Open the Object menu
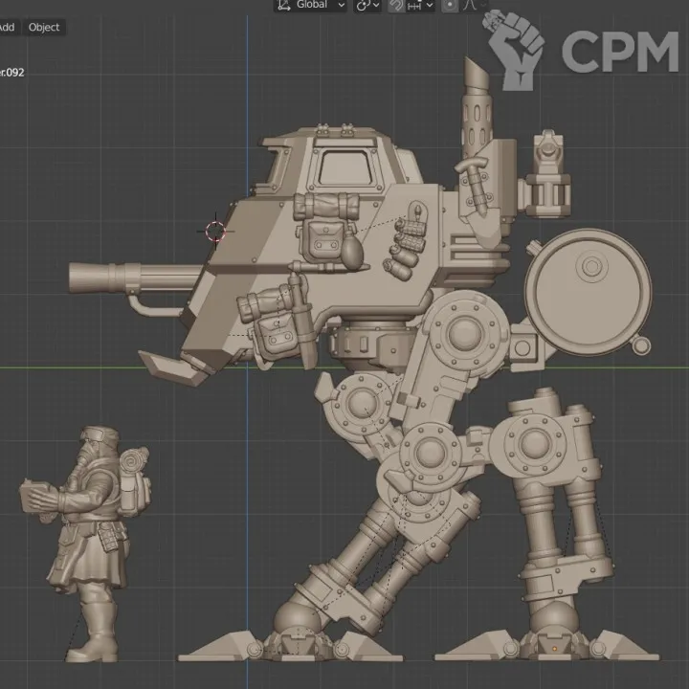Viewport: 689px width, 689px height. [44, 27]
